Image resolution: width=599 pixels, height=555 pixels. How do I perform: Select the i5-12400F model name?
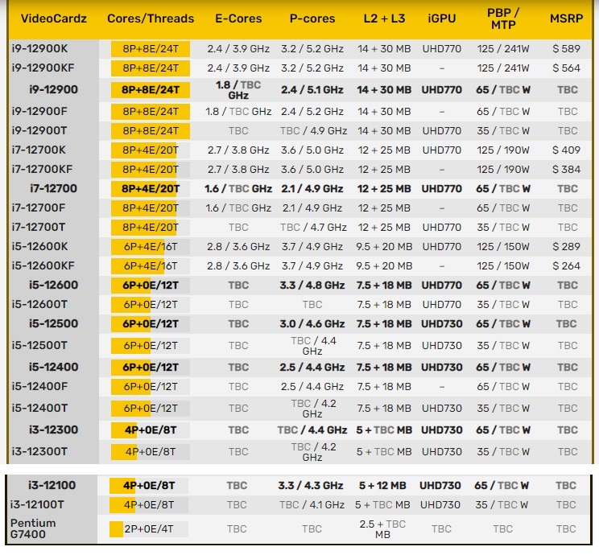pyautogui.click(x=39, y=386)
